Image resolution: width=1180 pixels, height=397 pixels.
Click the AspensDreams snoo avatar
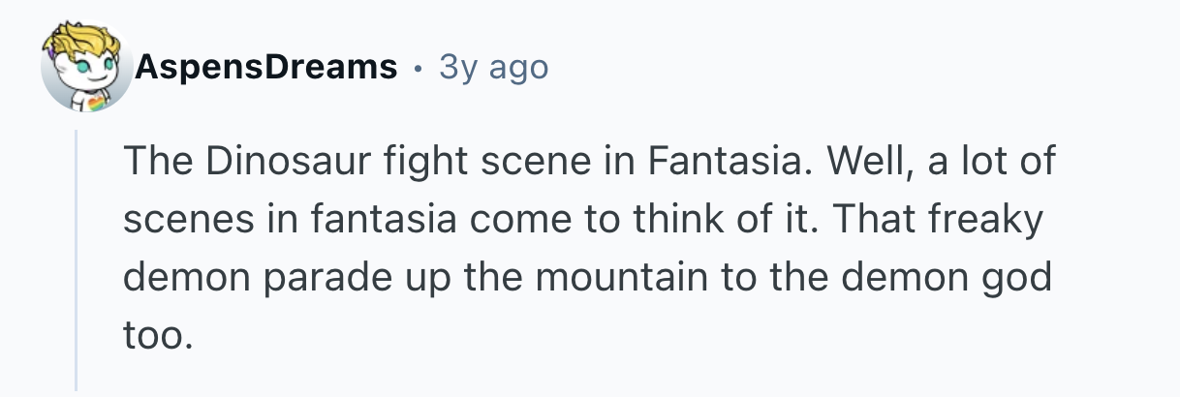click(x=85, y=68)
